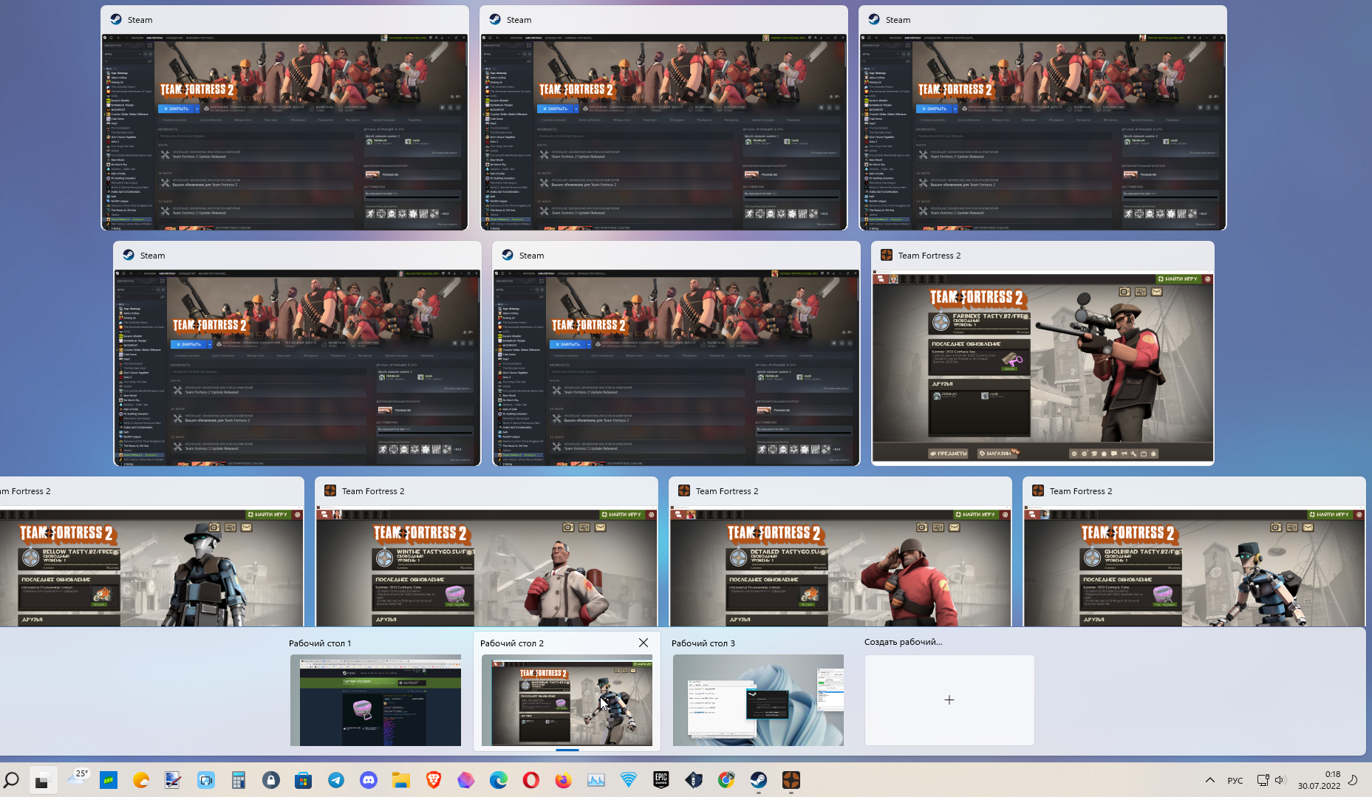The height and width of the screenshot is (797, 1372).
Task: Click the Team Fortress 2 taskbar icon
Action: (x=791, y=780)
